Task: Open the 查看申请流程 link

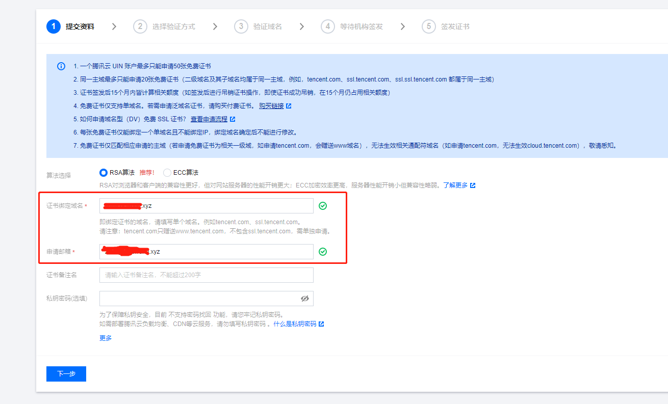Action: click(209, 119)
